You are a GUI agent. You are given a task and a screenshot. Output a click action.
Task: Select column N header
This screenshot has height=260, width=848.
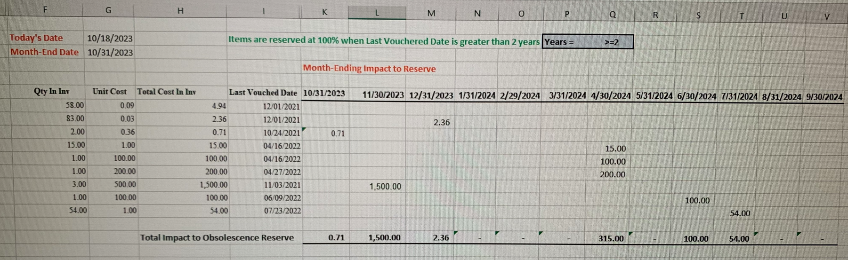pyautogui.click(x=477, y=14)
